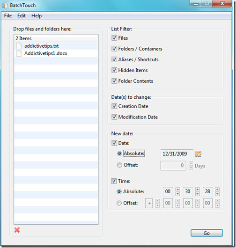236x248 pixels.
Task: Decrease the absolute minutes value
Action: [198, 194]
